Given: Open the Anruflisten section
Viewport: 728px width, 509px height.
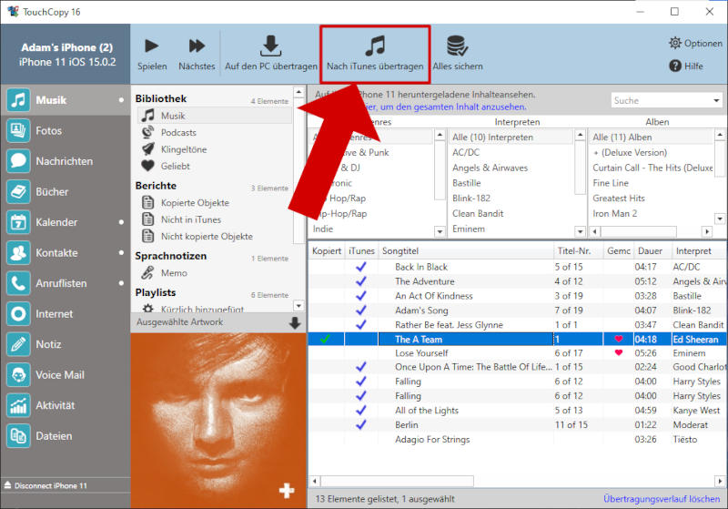Looking at the screenshot, I should tap(65, 283).
